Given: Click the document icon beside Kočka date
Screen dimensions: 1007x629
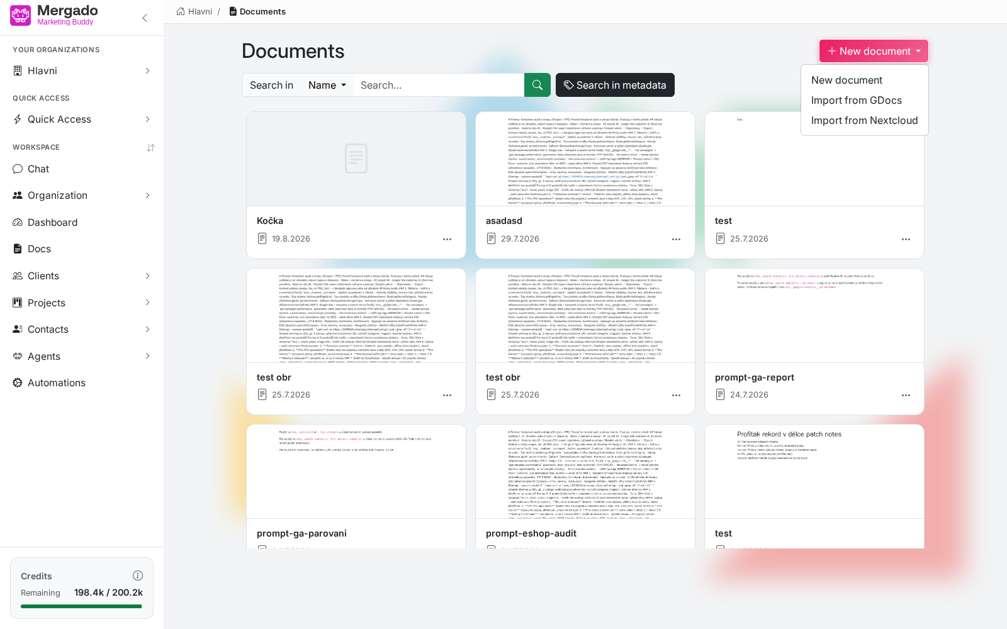Looking at the screenshot, I should coord(262,238).
